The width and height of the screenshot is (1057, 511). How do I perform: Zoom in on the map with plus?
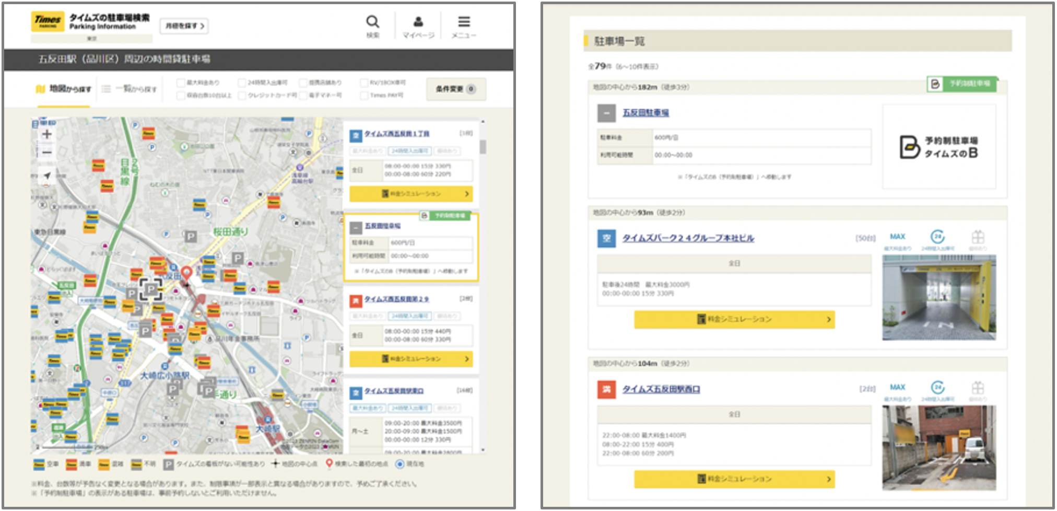pyautogui.click(x=47, y=134)
